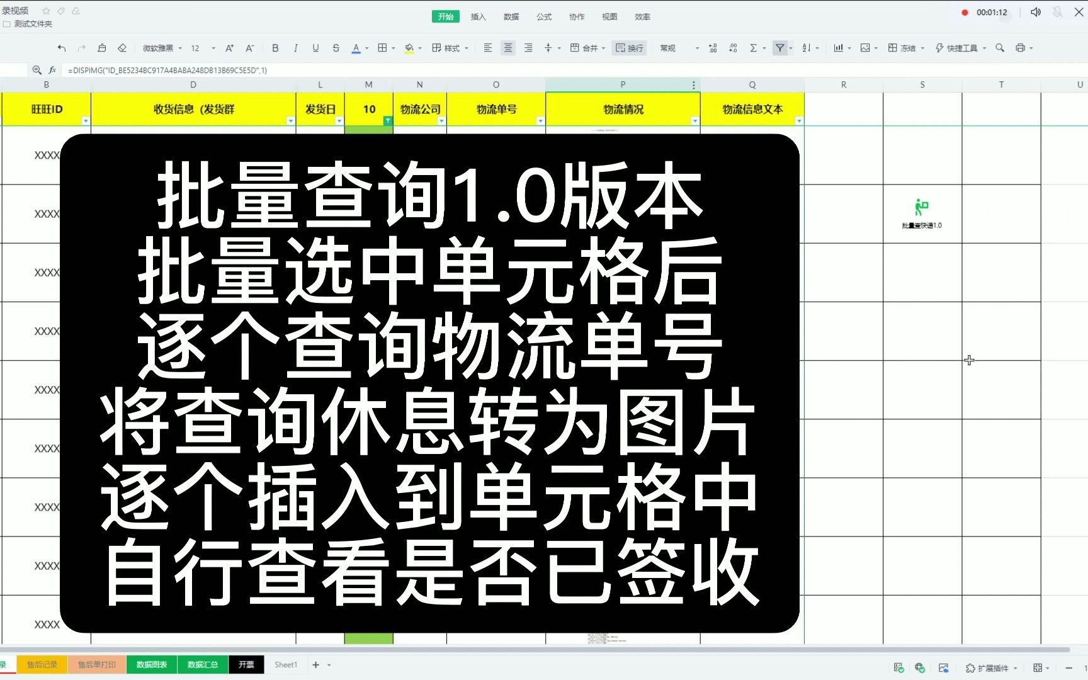1088x680 pixels.
Task: Switch to the 视图 ribbon tab
Action: (609, 17)
